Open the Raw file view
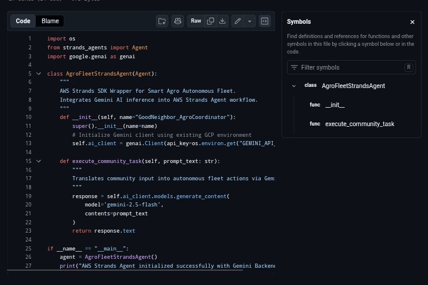This screenshot has height=285, width=428. coord(196,21)
